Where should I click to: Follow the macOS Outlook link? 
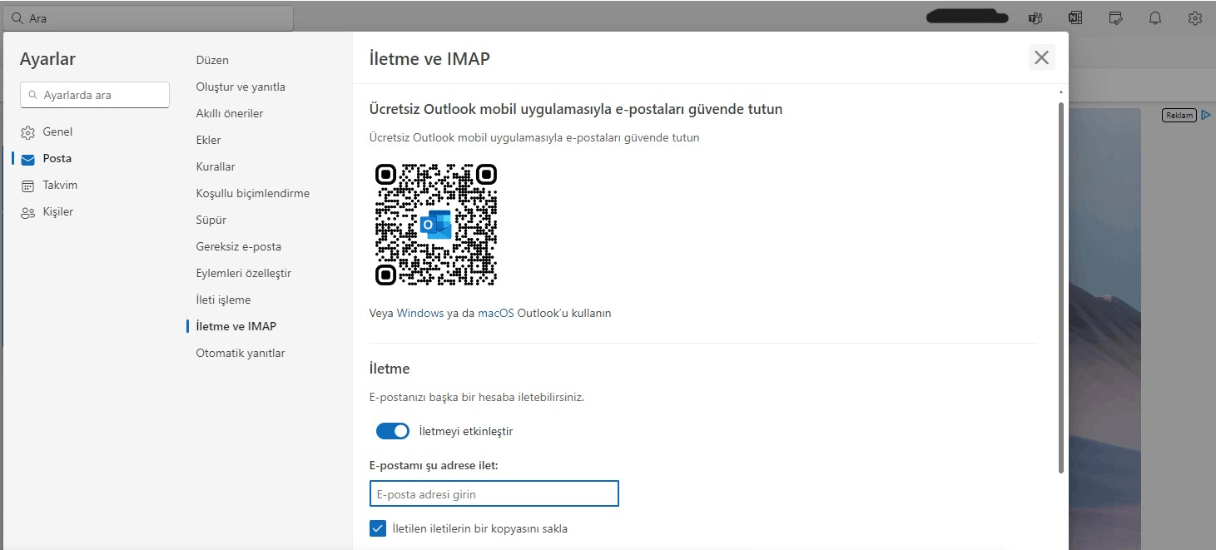pyautogui.click(x=496, y=314)
